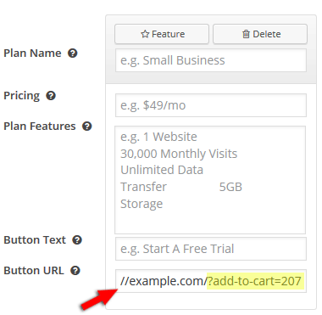Select the Pricing label text

pos(22,96)
